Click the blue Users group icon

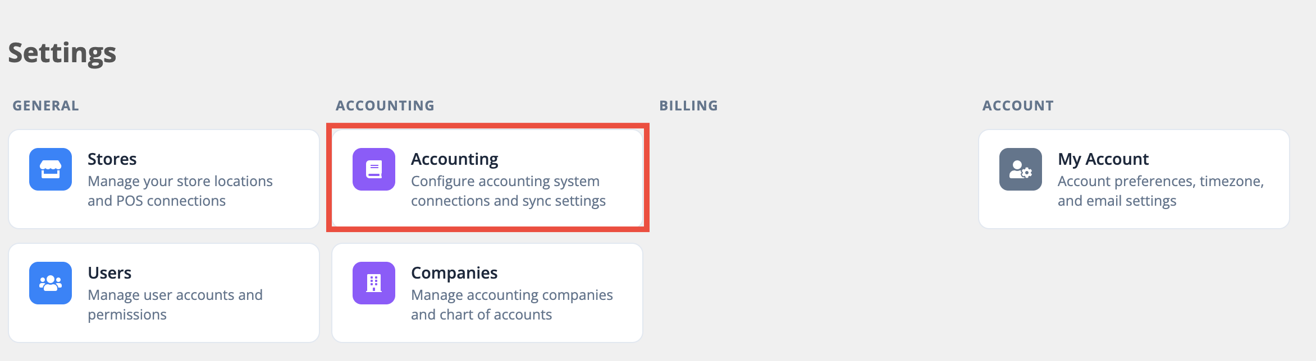coord(51,283)
